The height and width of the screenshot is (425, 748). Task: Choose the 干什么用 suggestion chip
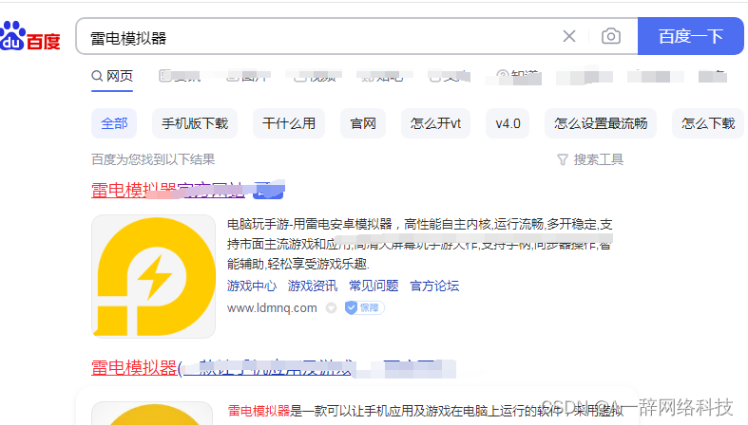click(x=289, y=123)
